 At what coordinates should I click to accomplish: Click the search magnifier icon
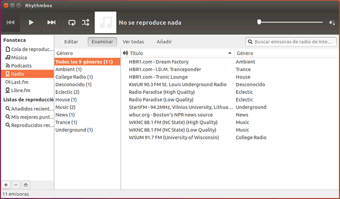tap(250, 42)
